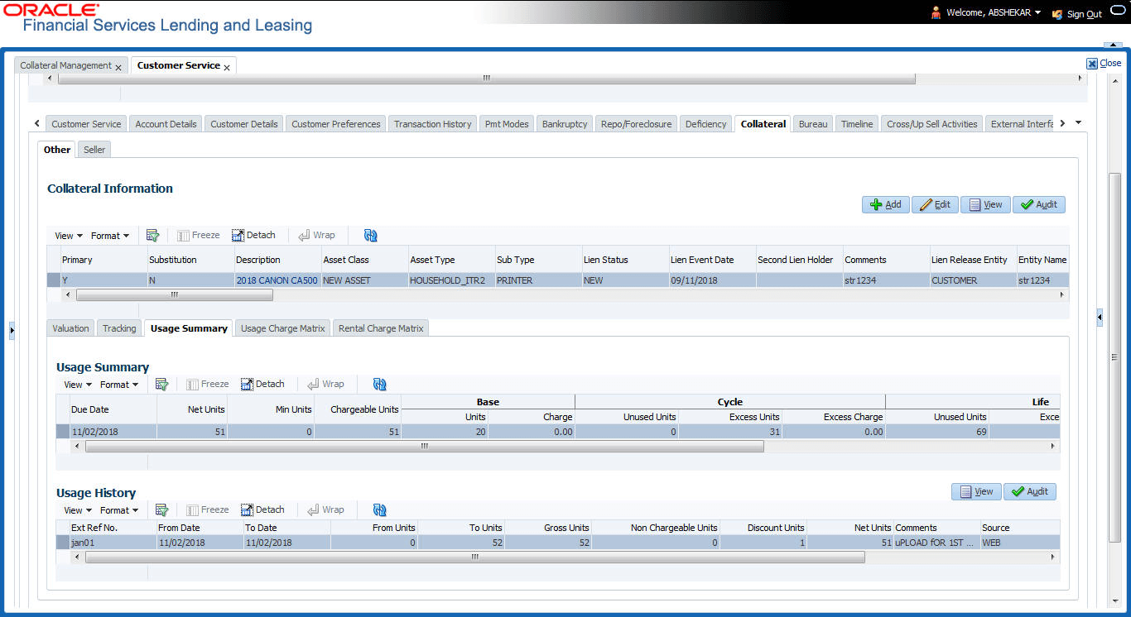Click the refresh icon in Usage History toolbar

tap(380, 510)
